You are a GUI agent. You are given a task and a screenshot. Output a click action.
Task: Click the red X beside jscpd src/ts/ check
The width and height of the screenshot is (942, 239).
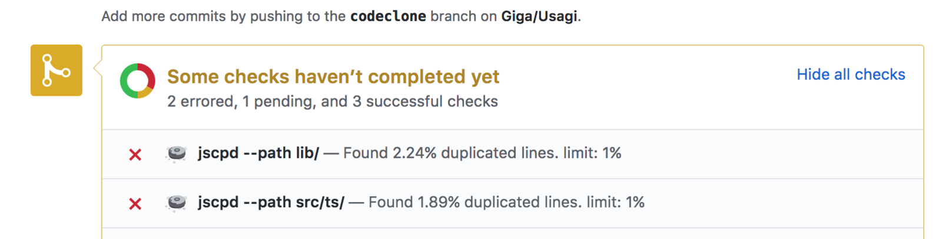135,204
